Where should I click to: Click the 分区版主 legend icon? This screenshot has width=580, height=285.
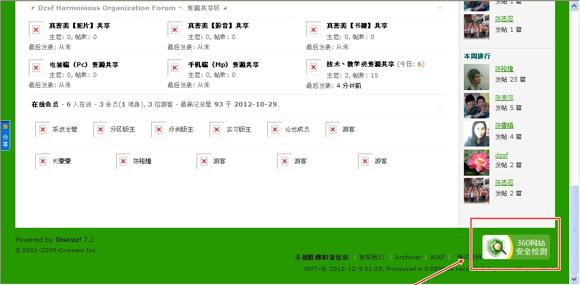(100, 130)
